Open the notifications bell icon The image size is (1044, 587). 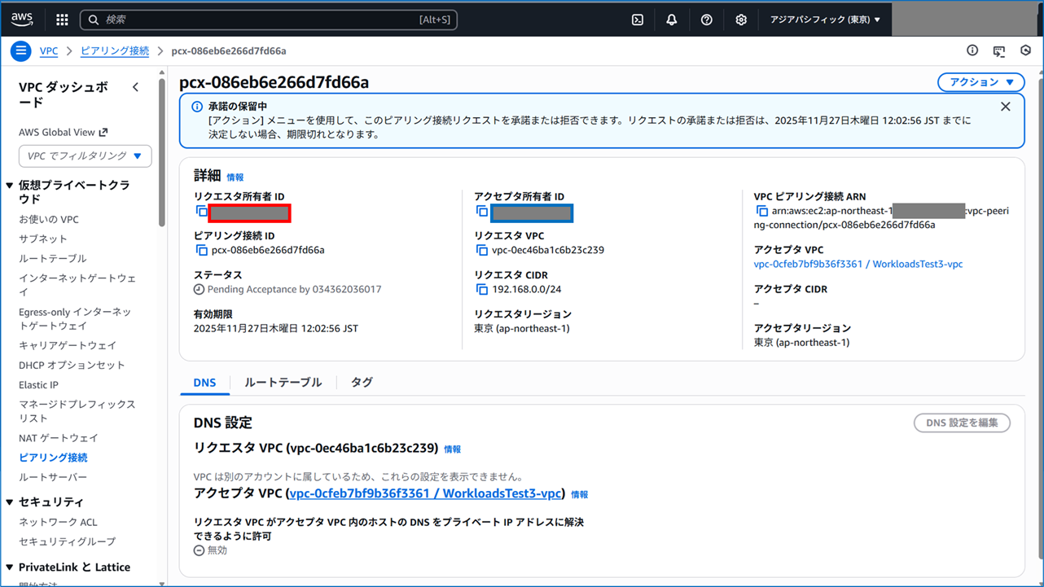click(671, 19)
